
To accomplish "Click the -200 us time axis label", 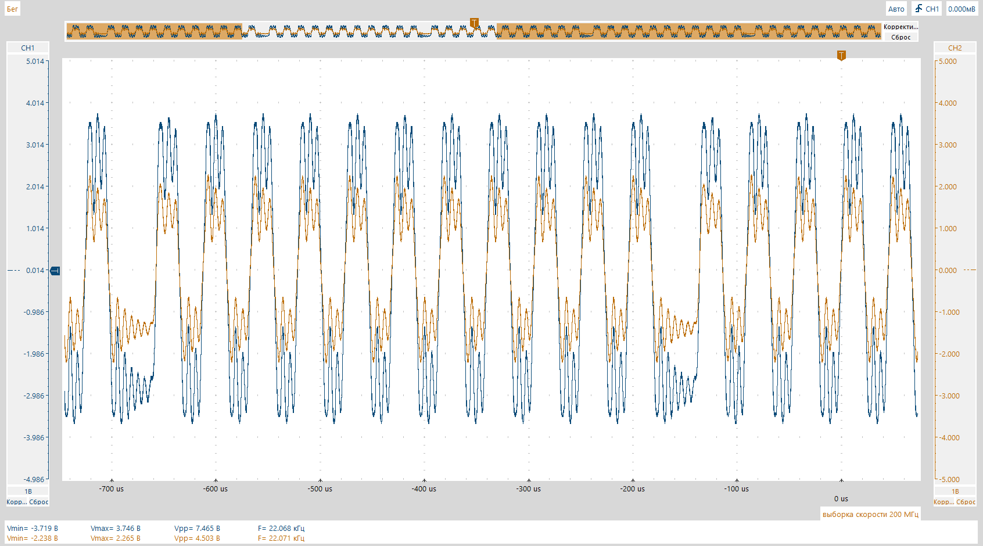I will (632, 488).
